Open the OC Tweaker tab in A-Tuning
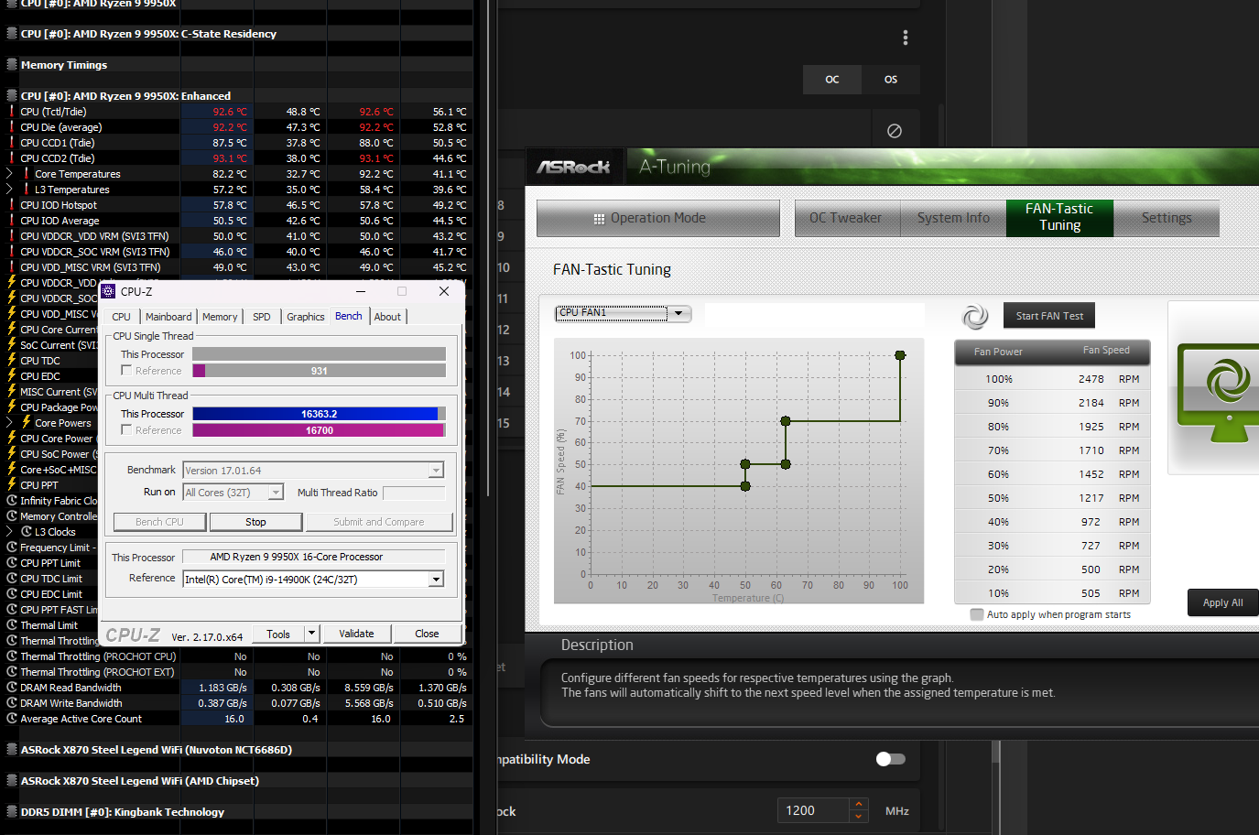This screenshot has height=835, width=1259. 846,218
